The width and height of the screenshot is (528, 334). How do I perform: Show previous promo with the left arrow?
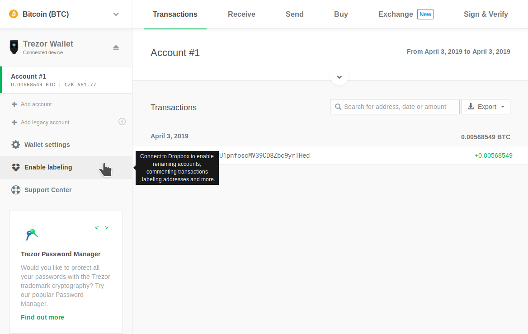point(97,228)
